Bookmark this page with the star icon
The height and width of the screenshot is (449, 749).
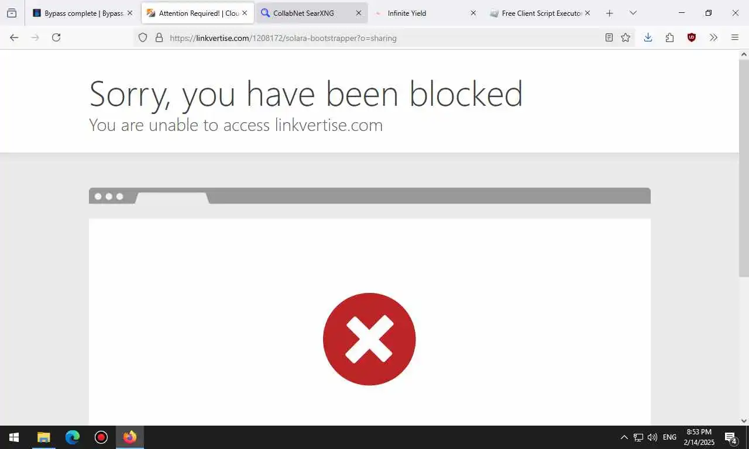point(626,37)
